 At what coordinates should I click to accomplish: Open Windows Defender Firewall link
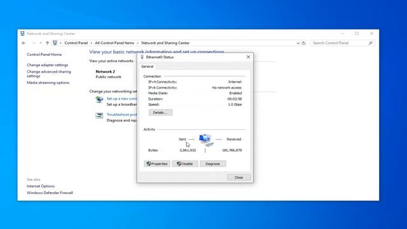50,193
